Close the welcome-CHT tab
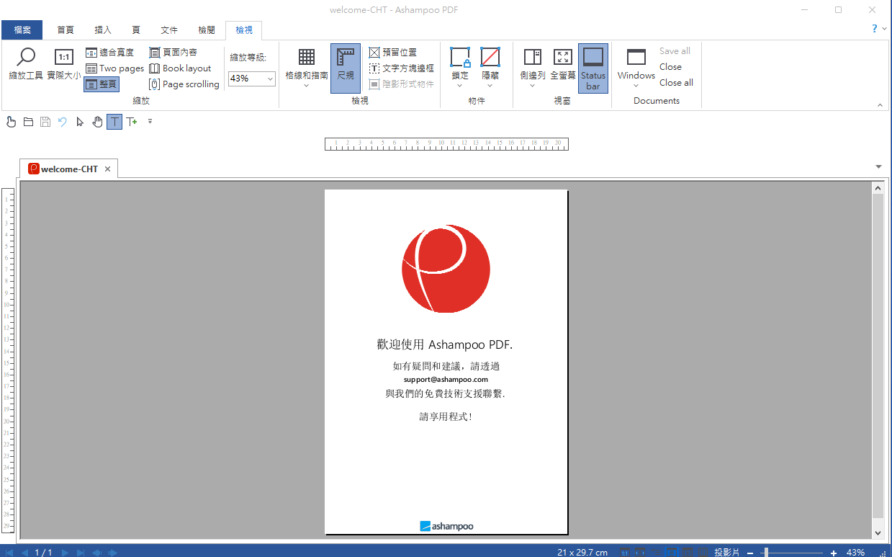This screenshot has width=892, height=557. [107, 169]
